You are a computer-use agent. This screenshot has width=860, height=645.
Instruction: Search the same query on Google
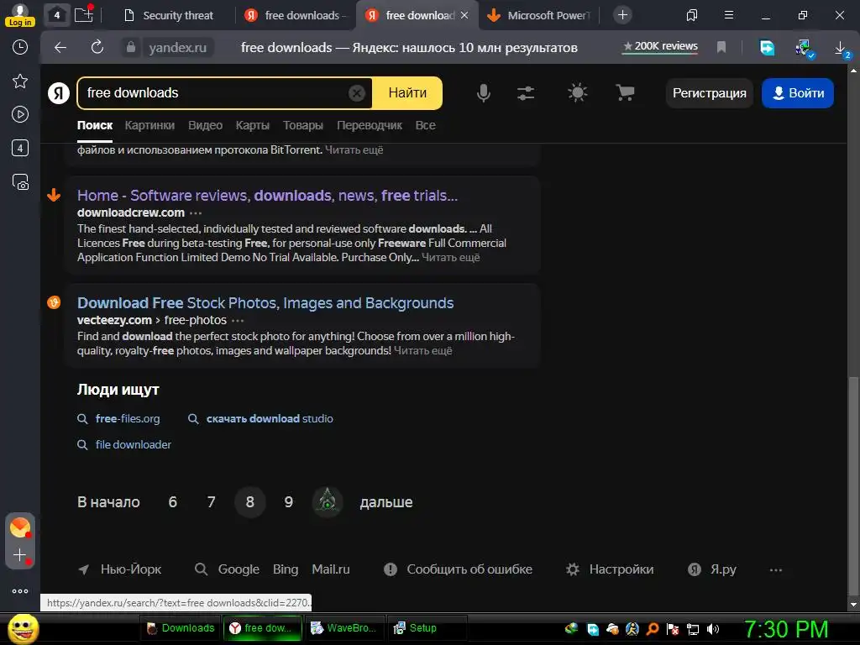[238, 569]
